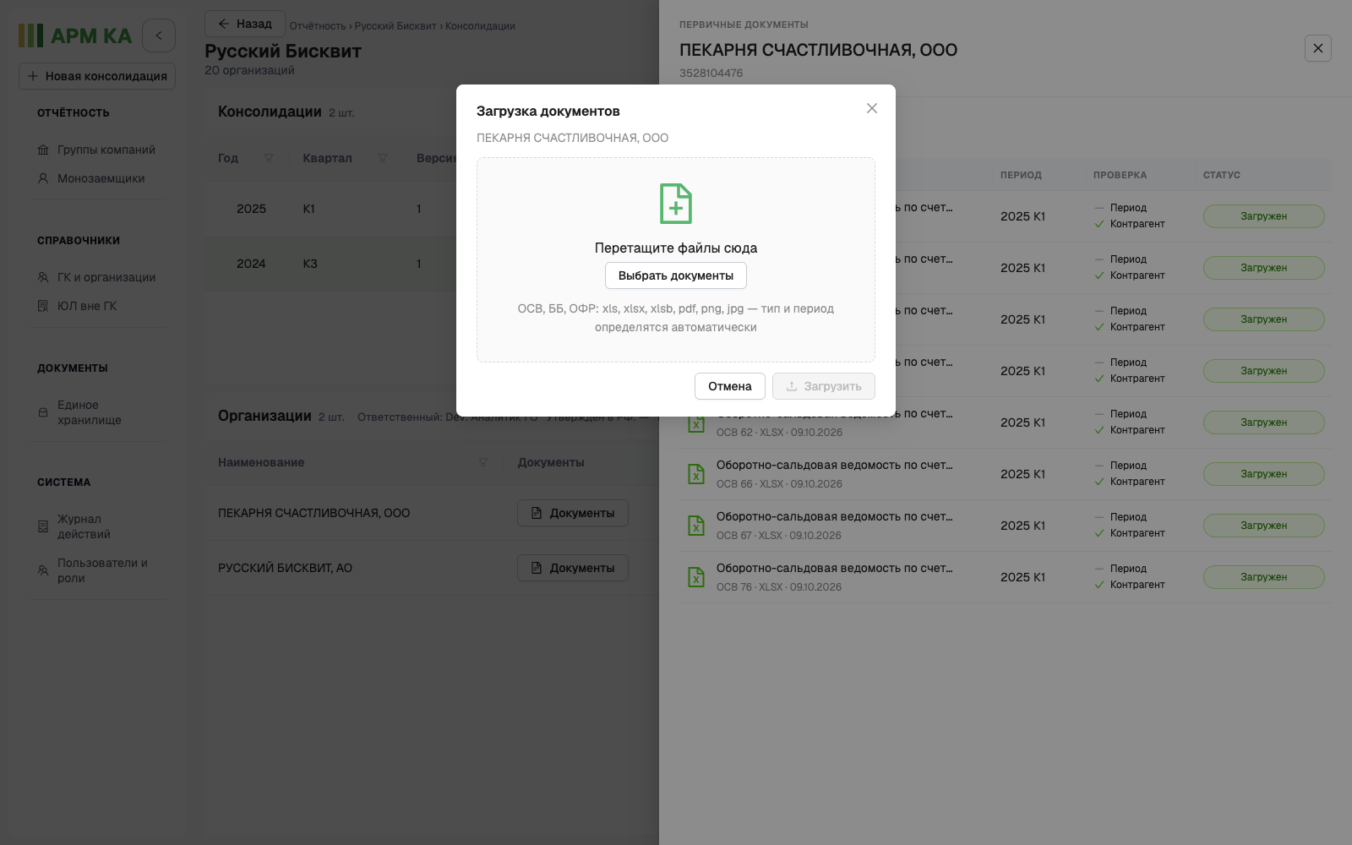Click Загружен status in the ОСВ 67 row
Image resolution: width=1352 pixels, height=845 pixels.
(1264, 526)
